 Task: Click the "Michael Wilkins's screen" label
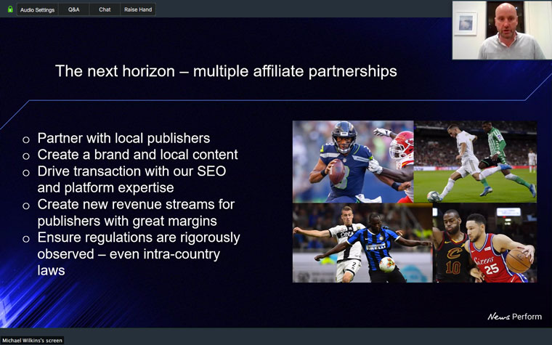[32, 341]
